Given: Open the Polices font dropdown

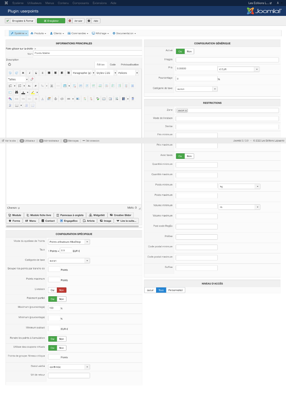Looking at the screenshot, I should pyautogui.click(x=128, y=73).
